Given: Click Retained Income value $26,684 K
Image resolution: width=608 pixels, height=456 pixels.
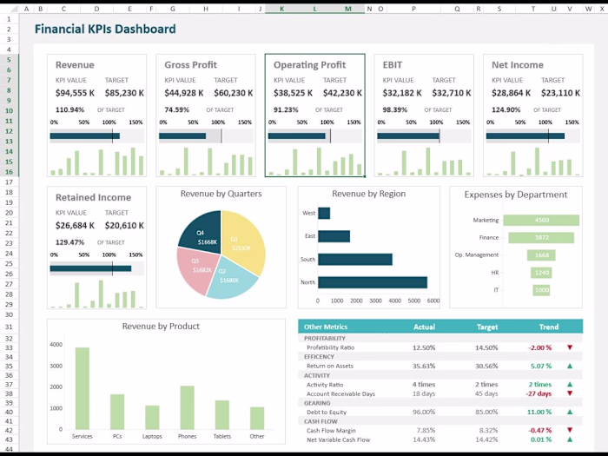Looking at the screenshot, I should click(x=75, y=226).
